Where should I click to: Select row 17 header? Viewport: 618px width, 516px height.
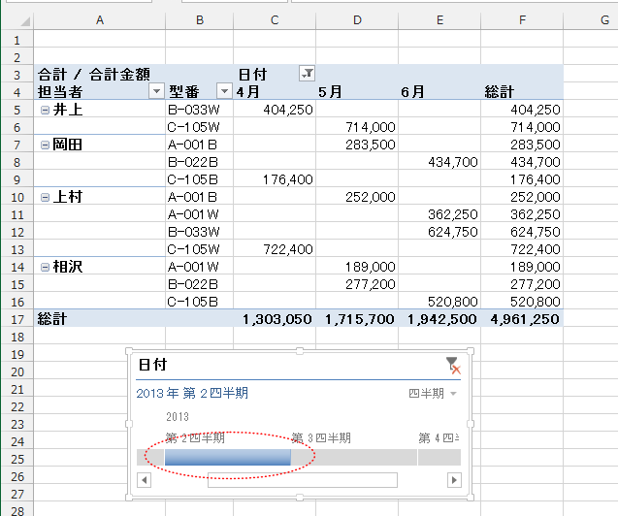16,318
